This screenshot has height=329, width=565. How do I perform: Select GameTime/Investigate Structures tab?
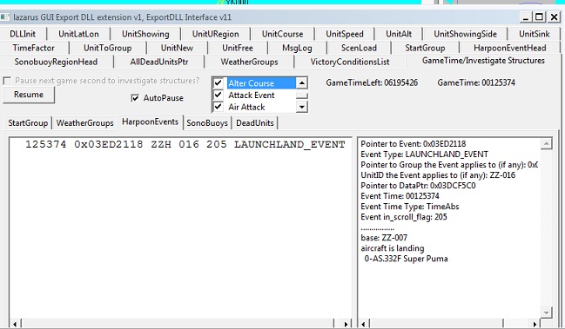click(483, 61)
